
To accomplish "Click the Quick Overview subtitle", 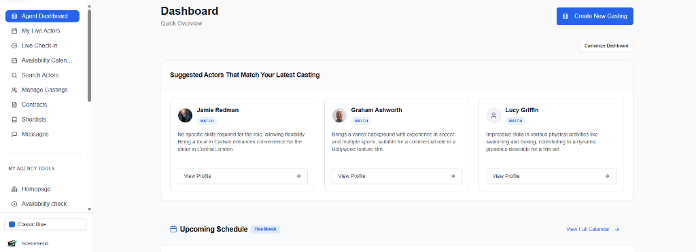I will [x=181, y=24].
